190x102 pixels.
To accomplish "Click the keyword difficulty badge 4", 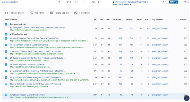I will point(59,2).
